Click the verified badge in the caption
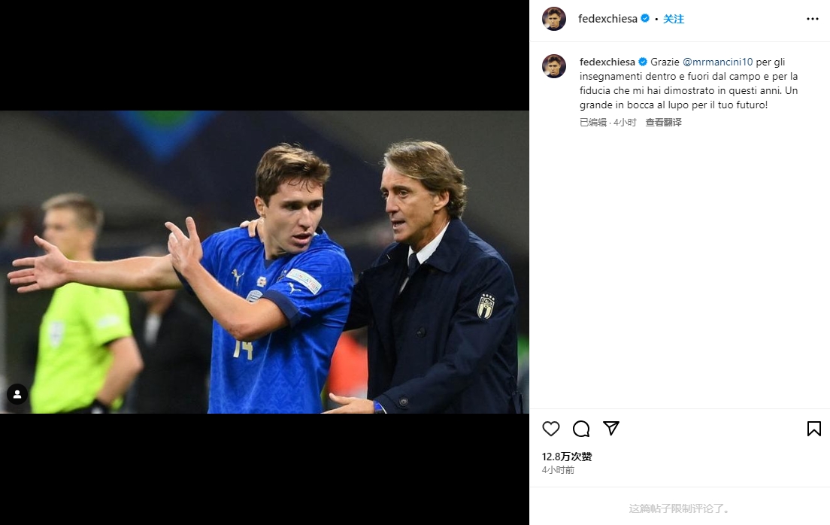This screenshot has width=830, height=525. pyautogui.click(x=643, y=62)
